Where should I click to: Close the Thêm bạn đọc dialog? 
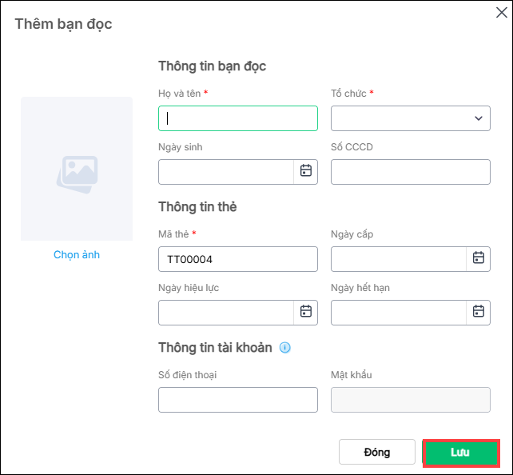[501, 11]
